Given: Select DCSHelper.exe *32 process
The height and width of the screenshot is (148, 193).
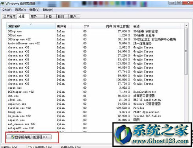Looking at the screenshot, I should click(x=95, y=92).
